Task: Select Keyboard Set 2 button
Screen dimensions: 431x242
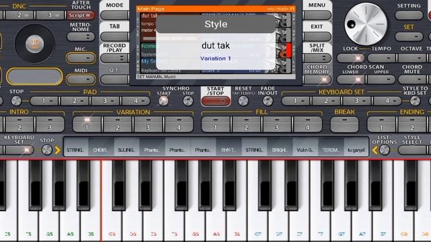Action: pyautogui.click(x=326, y=101)
